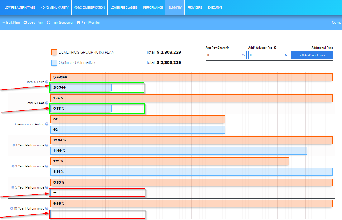Open settings gear for 3 Year Performance
This screenshot has width=342, height=220.
[14, 166]
